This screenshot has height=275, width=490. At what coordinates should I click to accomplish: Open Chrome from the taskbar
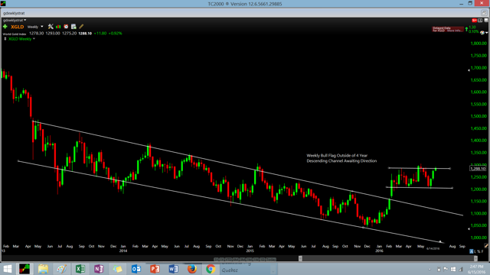pos(211,269)
